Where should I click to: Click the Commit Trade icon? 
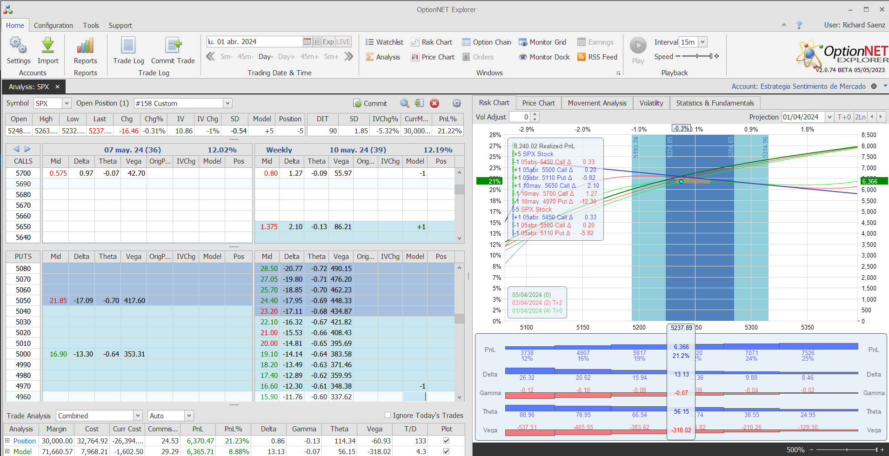point(173,46)
